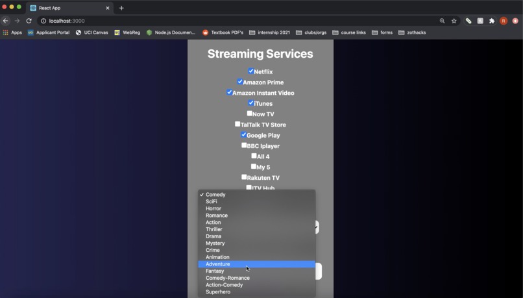
Task: Open the Applicant Portal bookmark
Action: 49,32
